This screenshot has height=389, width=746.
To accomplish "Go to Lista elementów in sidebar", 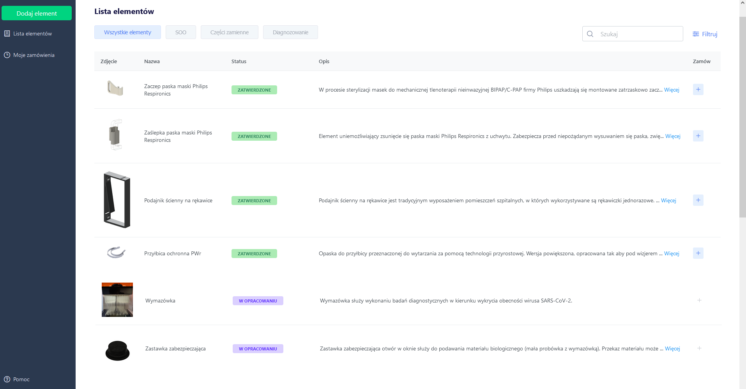I will point(32,34).
